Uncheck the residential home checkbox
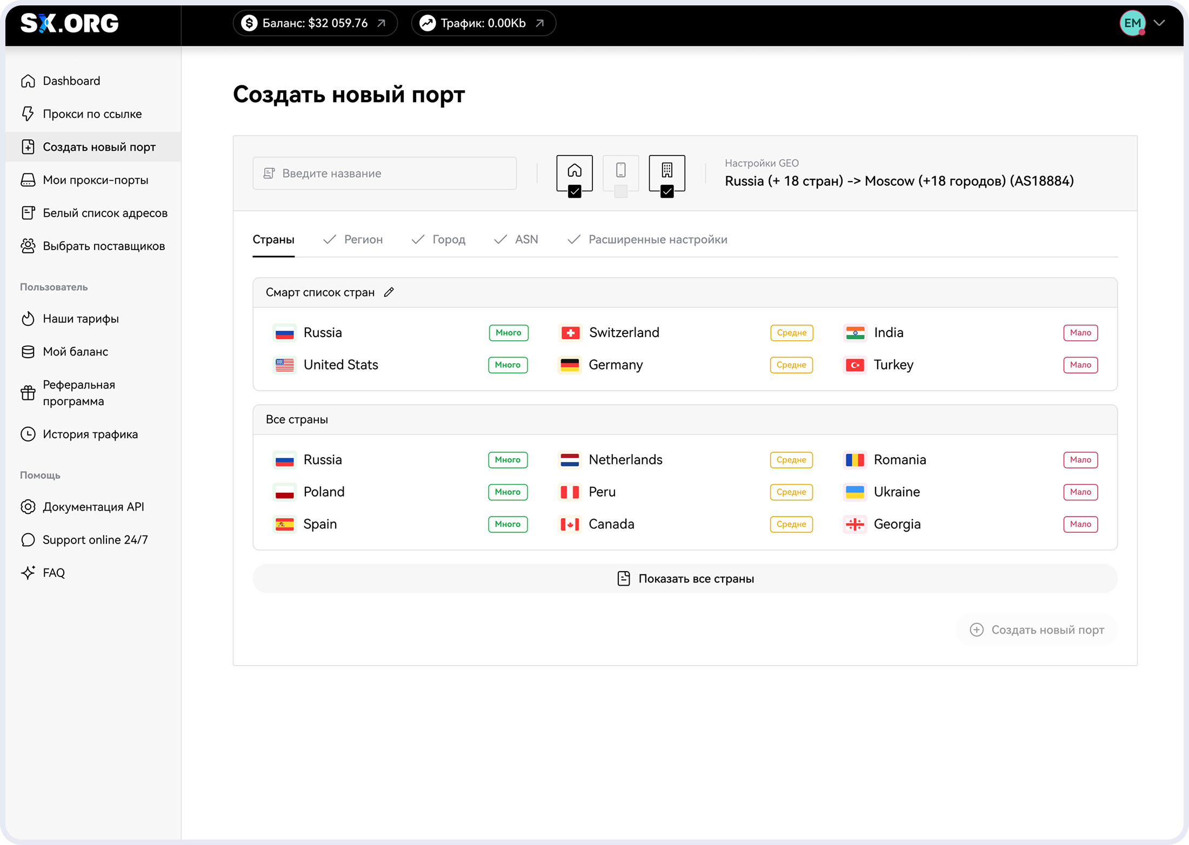This screenshot has height=845, width=1189. pos(575,191)
